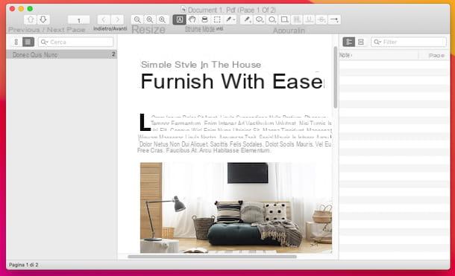Screen dimensions: 455x276
Task: Open the Filter search options dropdown
Action: pos(377,42)
